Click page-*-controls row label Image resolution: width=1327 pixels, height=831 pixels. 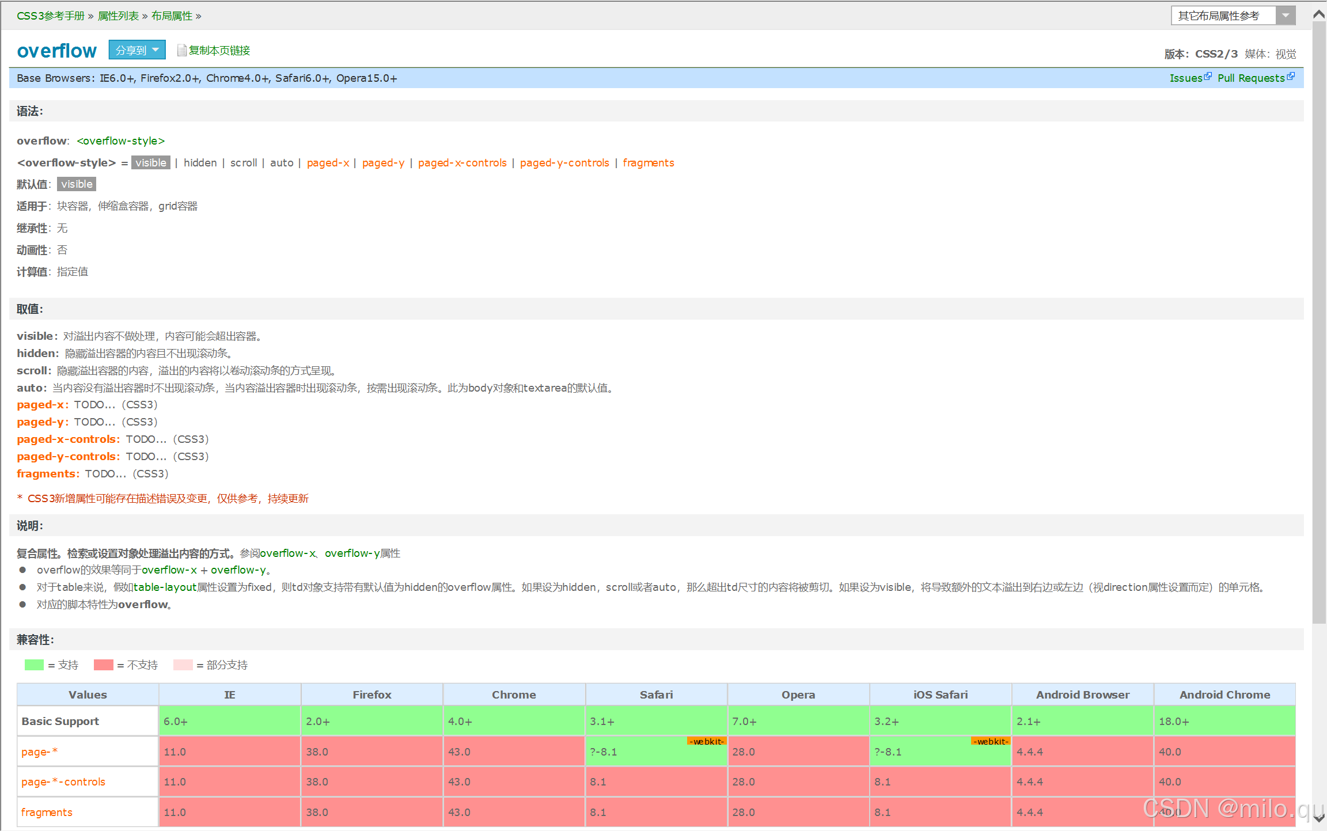coord(88,781)
